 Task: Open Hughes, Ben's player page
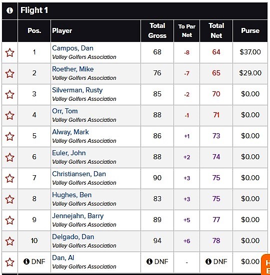click(71, 195)
